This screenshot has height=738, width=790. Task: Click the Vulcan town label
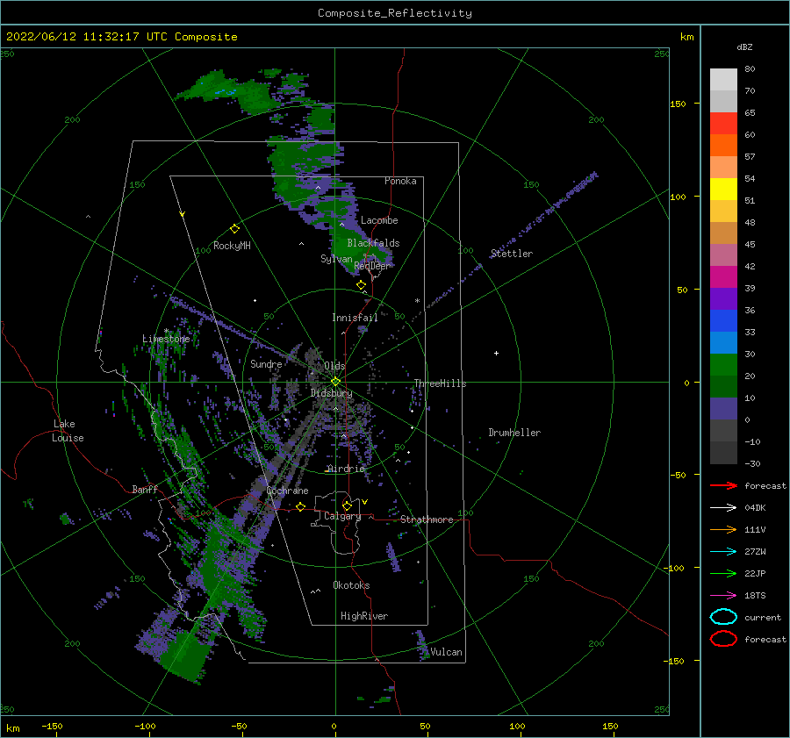coord(446,652)
